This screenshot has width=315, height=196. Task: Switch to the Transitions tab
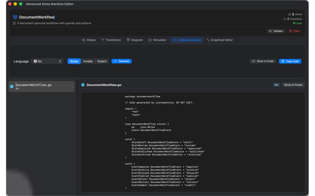pyautogui.click(x=111, y=40)
